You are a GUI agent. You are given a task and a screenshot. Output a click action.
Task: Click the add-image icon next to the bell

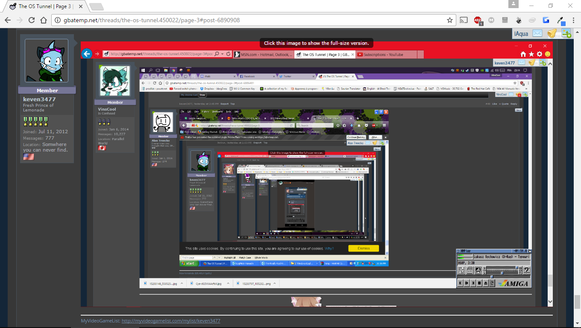click(566, 33)
